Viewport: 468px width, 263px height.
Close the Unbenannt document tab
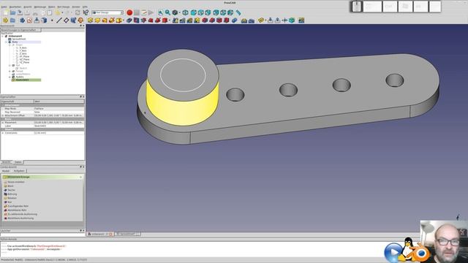pos(110,234)
